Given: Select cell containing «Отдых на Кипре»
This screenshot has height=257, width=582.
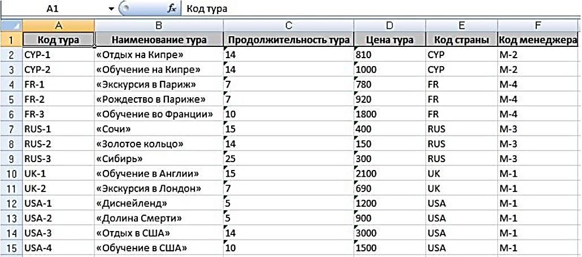Looking at the screenshot, I should coord(159,55).
